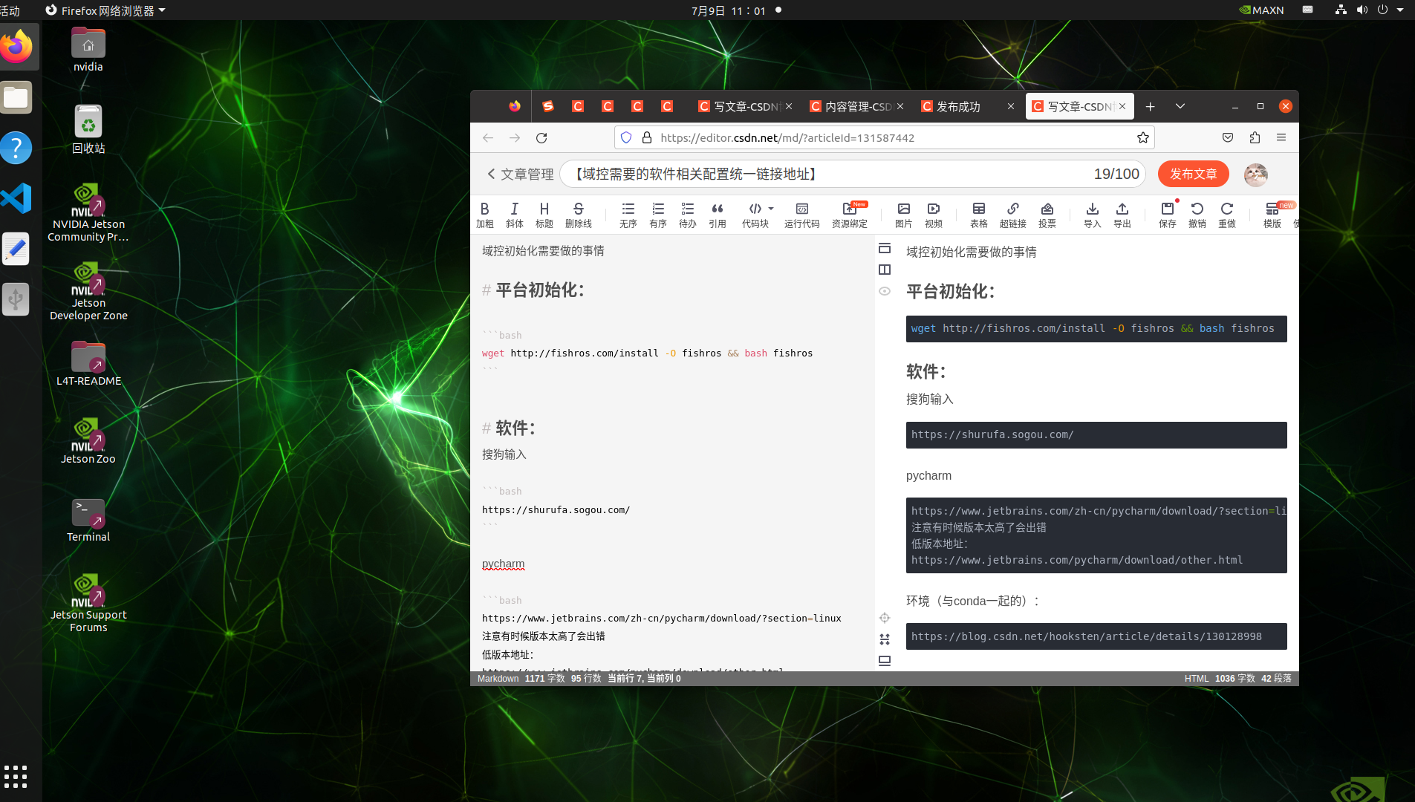
Task: Open the 活动 activities overview
Action: (x=10, y=10)
